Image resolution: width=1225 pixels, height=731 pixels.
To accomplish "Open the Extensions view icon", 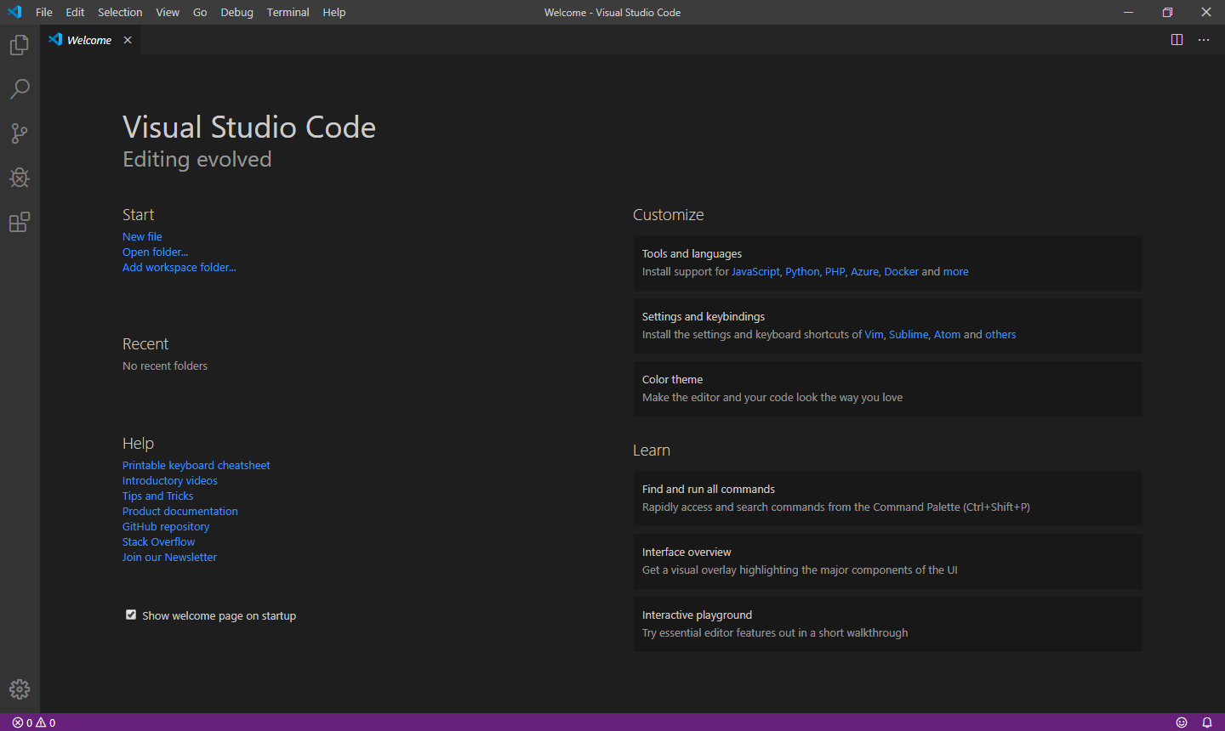I will coord(20,222).
